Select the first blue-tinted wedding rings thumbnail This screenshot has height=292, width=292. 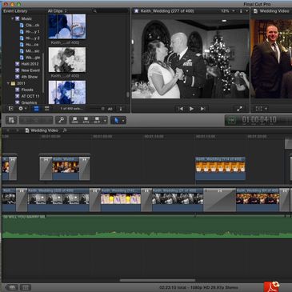click(x=67, y=26)
